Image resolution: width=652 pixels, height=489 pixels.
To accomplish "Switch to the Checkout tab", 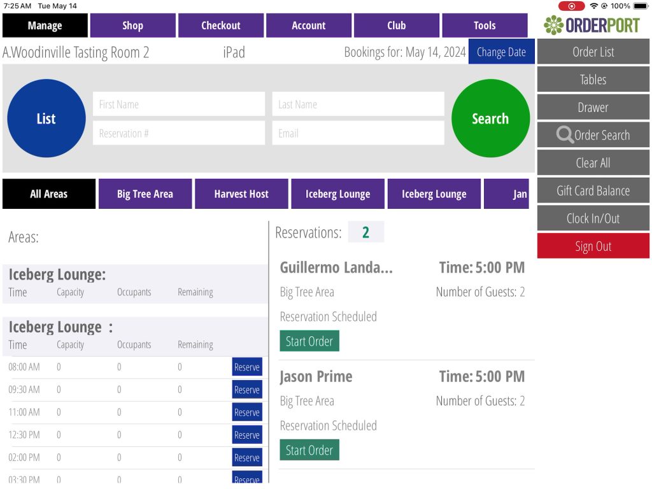I will [220, 25].
